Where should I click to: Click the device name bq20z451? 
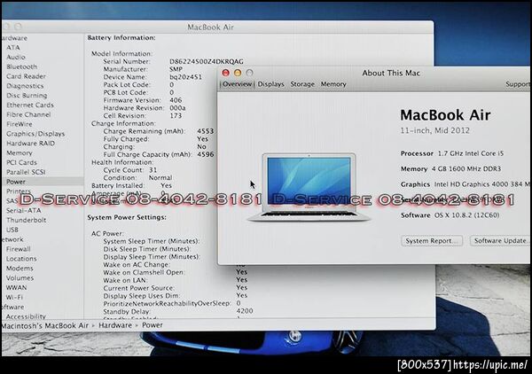click(185, 77)
